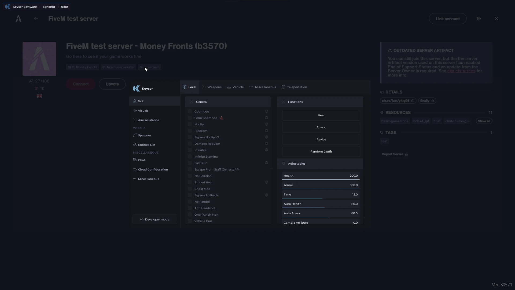Open Freecam row gear settings

266,131
